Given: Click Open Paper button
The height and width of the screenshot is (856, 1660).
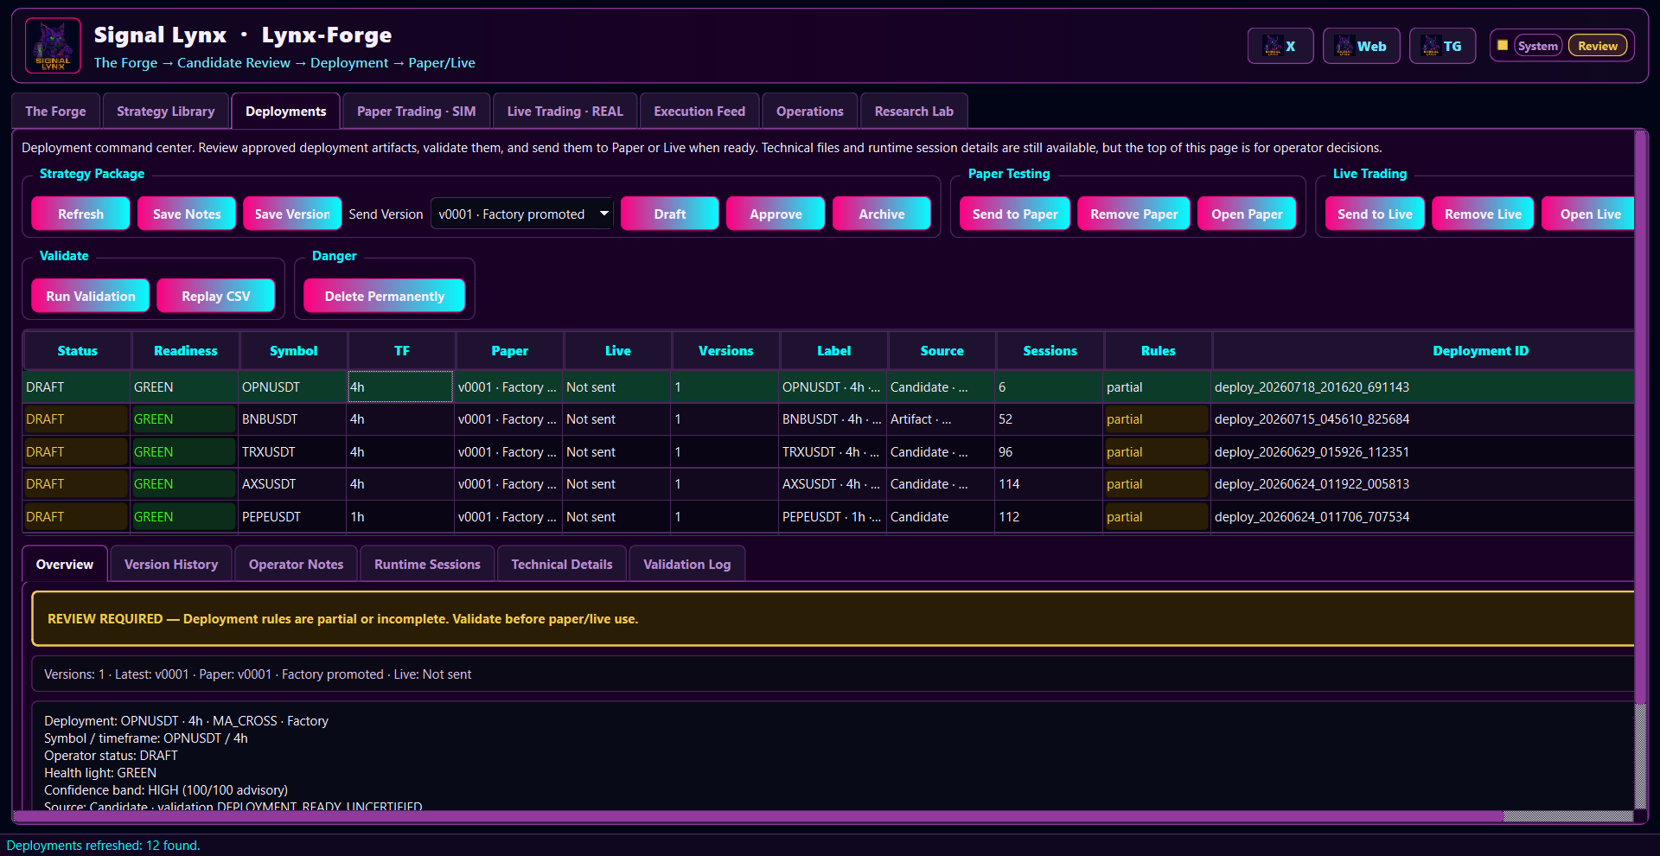Looking at the screenshot, I should tap(1247, 214).
